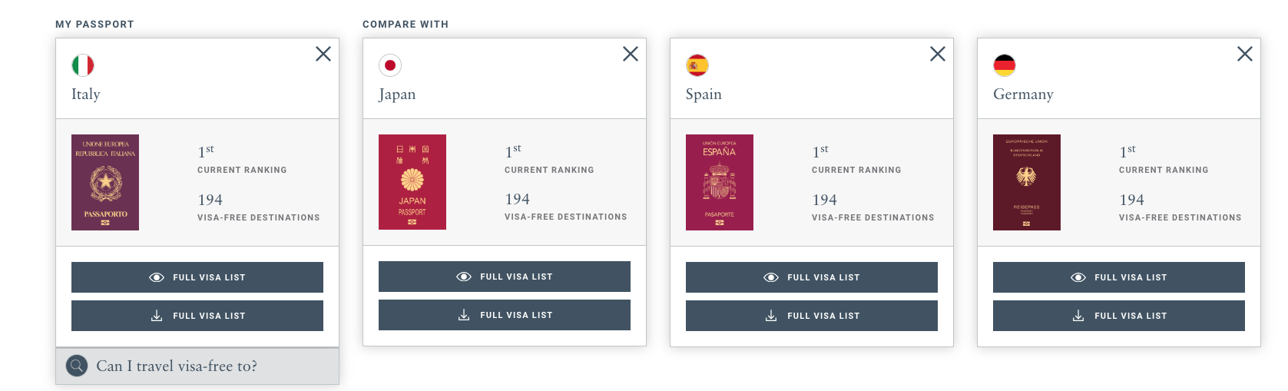
Task: Remove Japan from comparison
Action: pos(631,54)
